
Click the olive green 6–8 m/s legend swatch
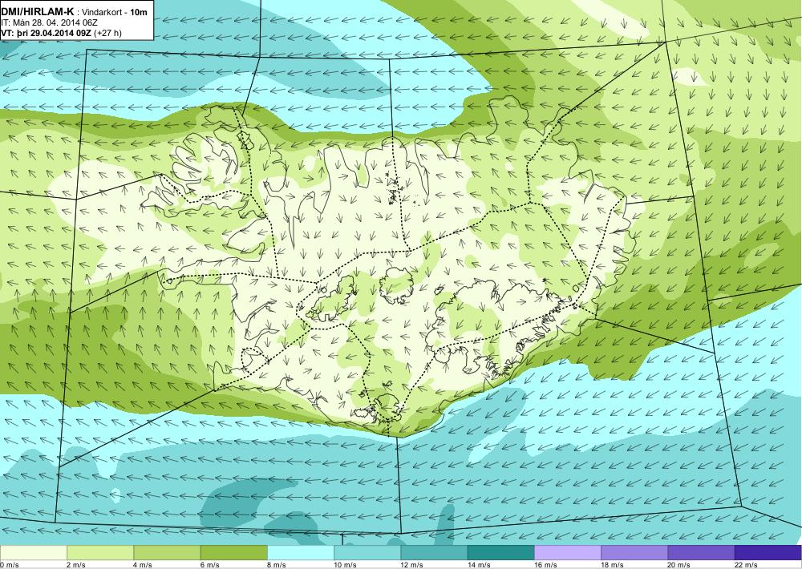point(233,553)
